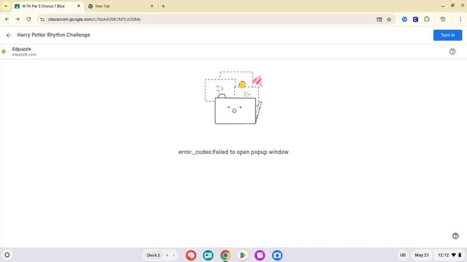Viewport: 467px width, 262px height.
Task: Close the W-Th Per 3 Chorus tab
Action: pyautogui.click(x=79, y=6)
